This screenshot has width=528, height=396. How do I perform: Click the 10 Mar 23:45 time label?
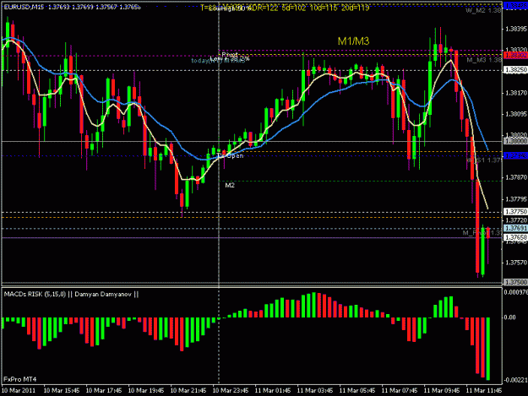pyautogui.click(x=231, y=390)
